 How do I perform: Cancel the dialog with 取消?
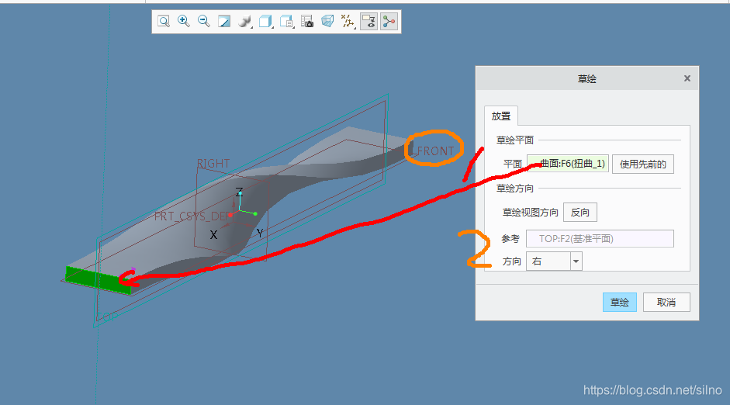666,303
